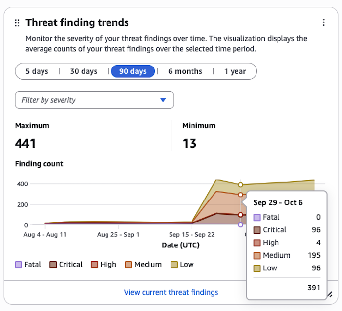The width and height of the screenshot is (342, 311).
Task: Open the three-dot widget options menu
Action: coord(323,22)
